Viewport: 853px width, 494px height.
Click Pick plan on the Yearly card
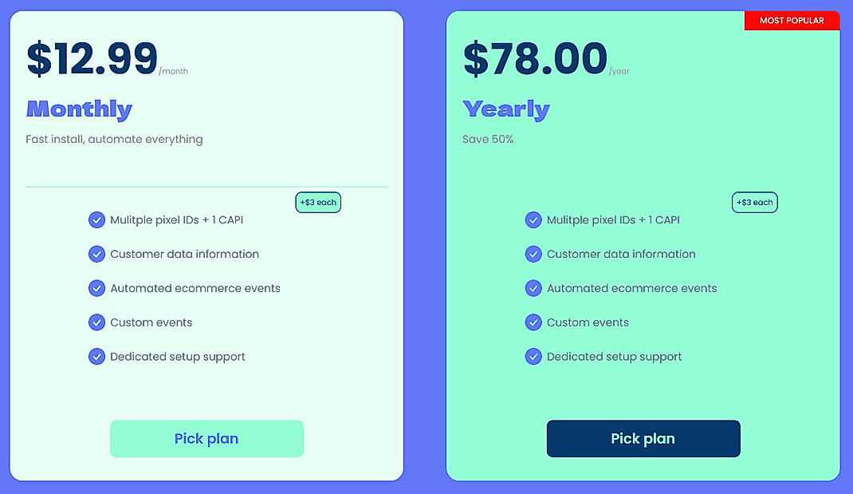click(643, 438)
